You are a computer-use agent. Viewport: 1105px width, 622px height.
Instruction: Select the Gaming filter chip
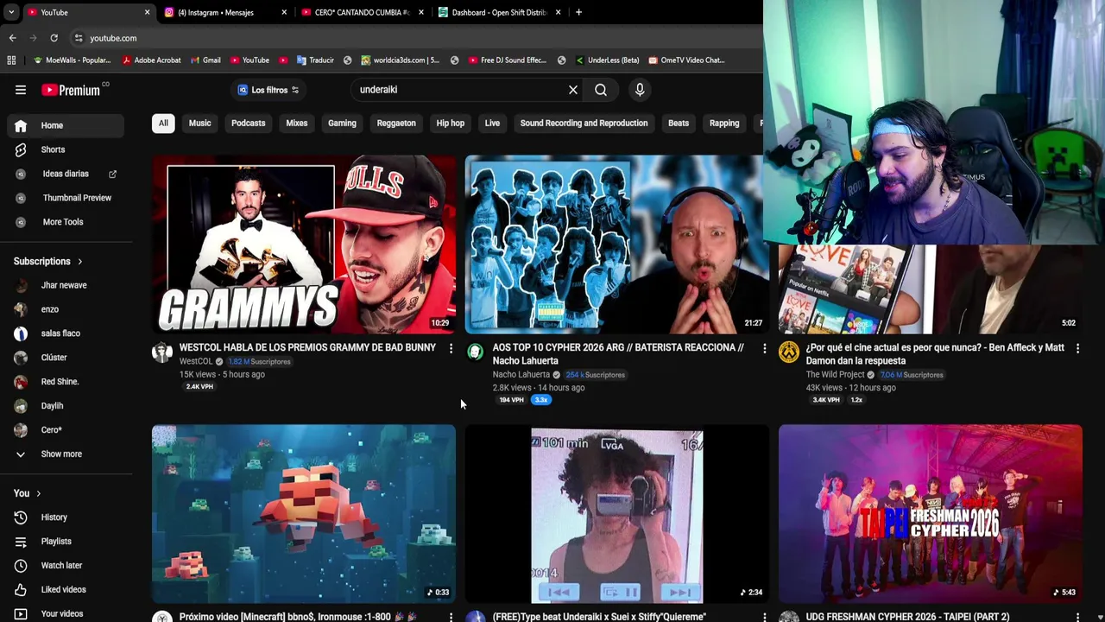[x=342, y=124]
